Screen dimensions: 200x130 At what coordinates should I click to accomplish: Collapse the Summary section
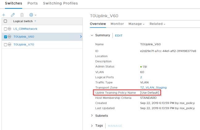[x=92, y=36]
